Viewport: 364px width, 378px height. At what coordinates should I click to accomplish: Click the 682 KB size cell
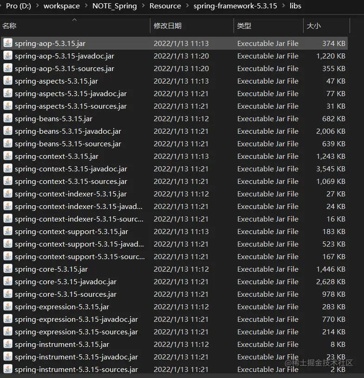click(334, 118)
